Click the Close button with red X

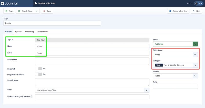tap(47, 11)
